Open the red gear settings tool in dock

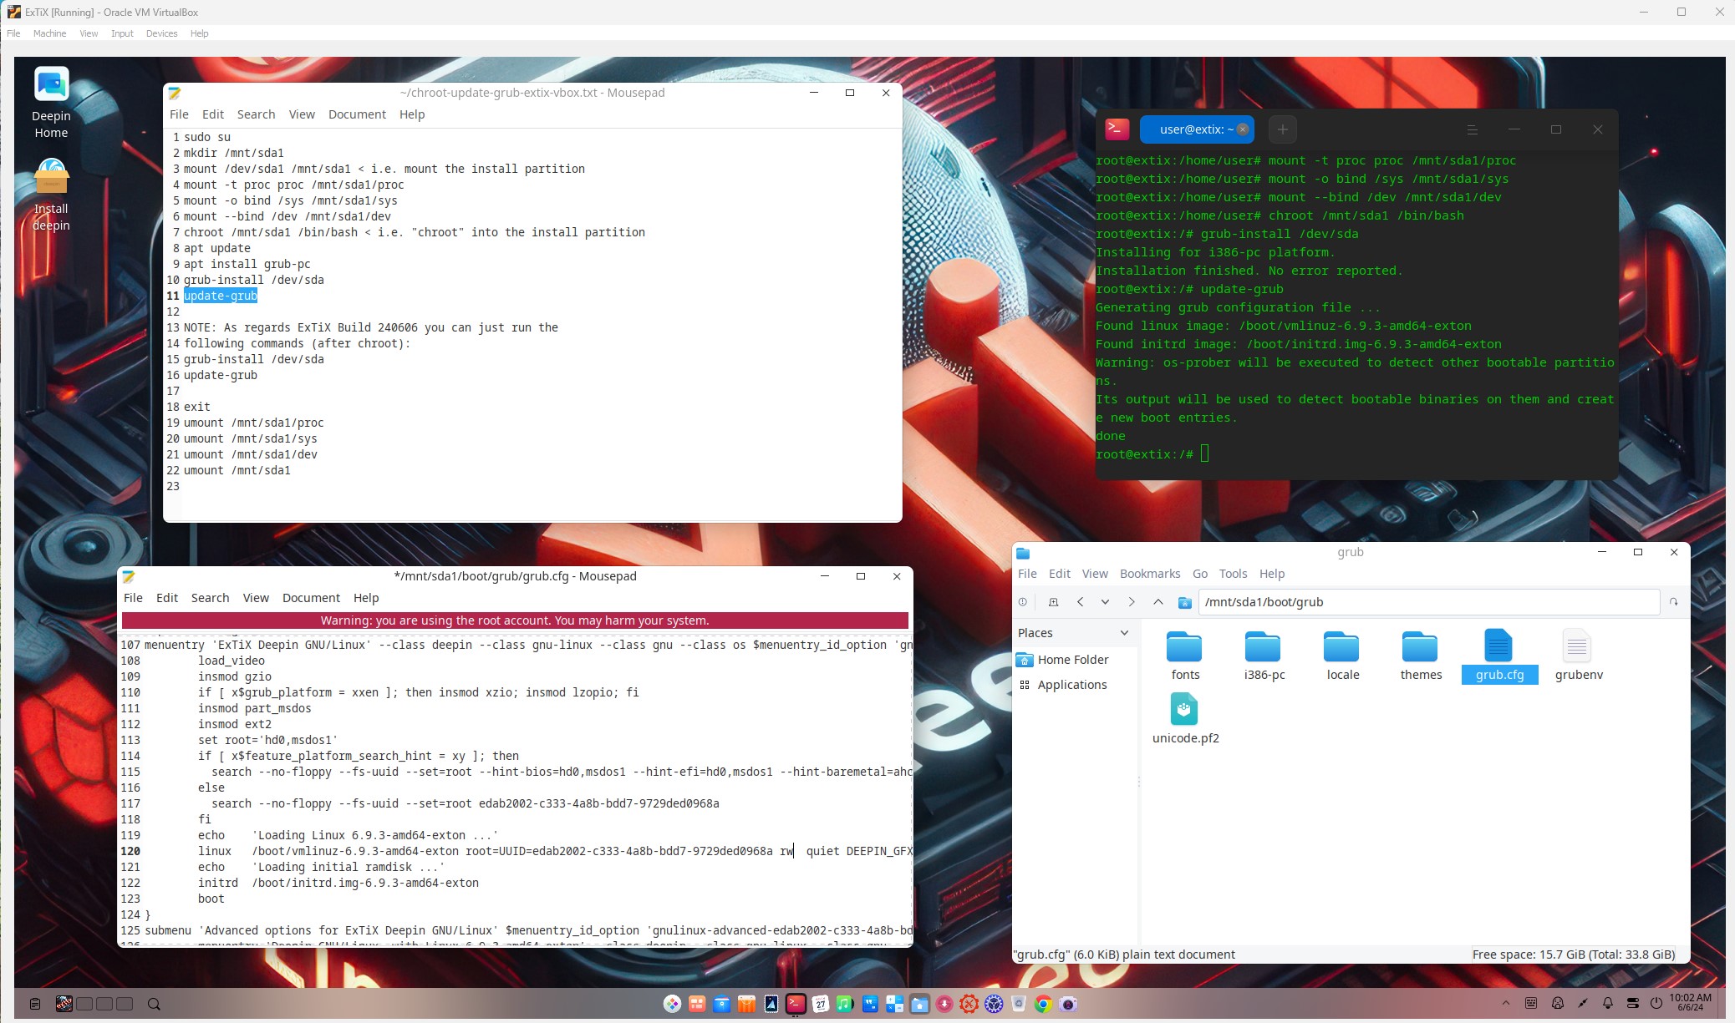click(969, 1004)
